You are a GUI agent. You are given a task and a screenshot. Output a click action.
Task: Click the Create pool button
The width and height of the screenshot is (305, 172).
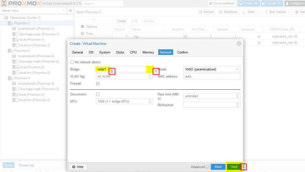[121, 21]
